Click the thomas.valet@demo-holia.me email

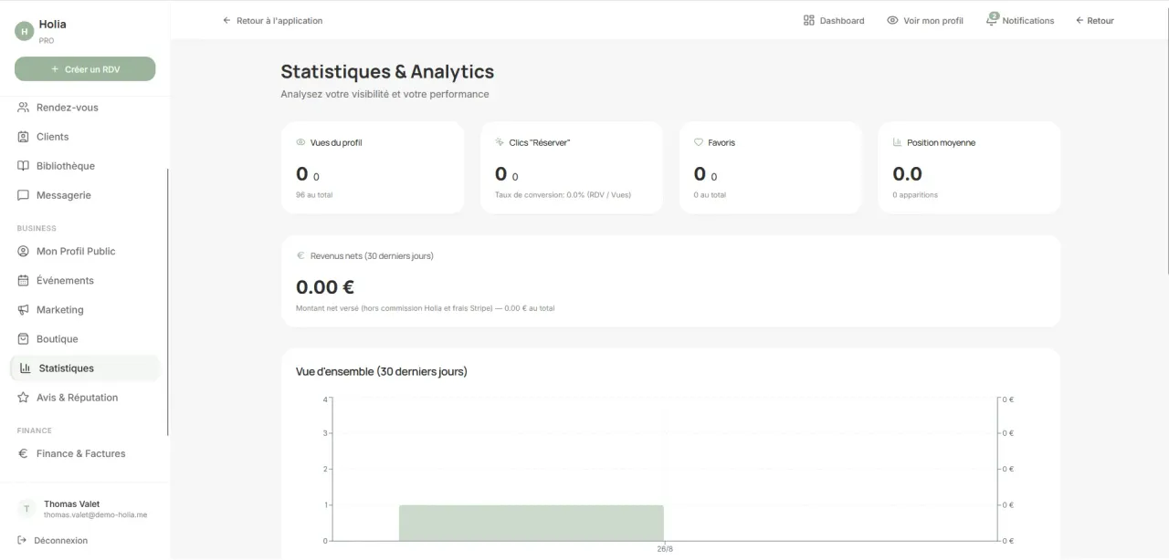[x=95, y=515]
